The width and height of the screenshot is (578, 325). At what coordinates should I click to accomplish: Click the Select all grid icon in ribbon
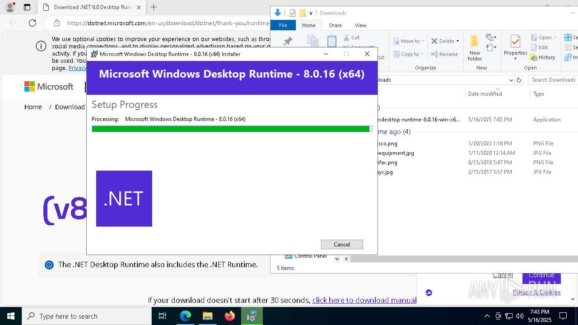(568, 37)
